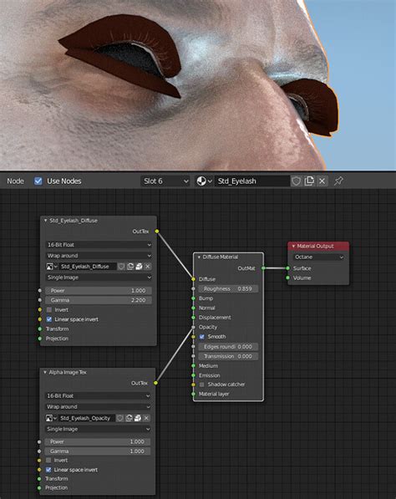Enable the Shadow catcher checkbox
Screen dimensions: 396x499
(202, 384)
